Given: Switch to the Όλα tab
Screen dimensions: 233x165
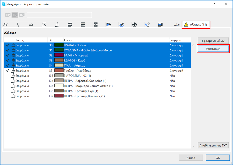Looking at the screenshot, I should [x=176, y=25].
